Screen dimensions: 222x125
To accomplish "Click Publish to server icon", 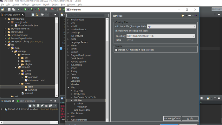I will tap(50, 106).
